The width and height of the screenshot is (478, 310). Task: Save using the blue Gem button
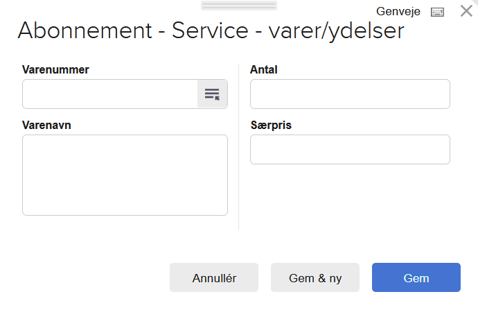coord(416,277)
